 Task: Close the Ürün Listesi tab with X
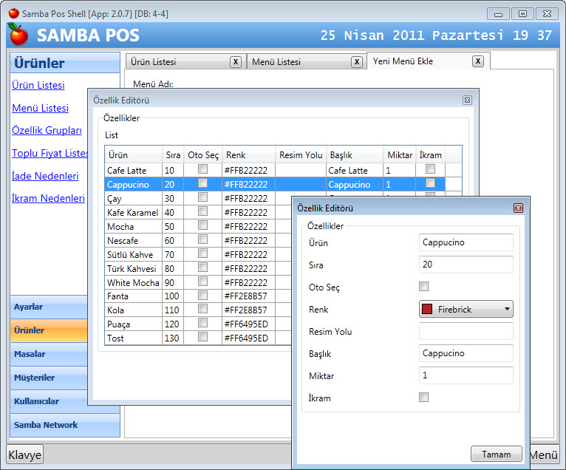point(235,62)
